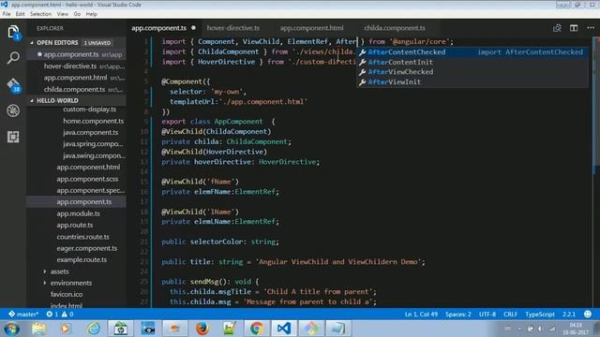The width and height of the screenshot is (600, 337).
Task: Switch to the app.component.ts tab
Action: (158, 28)
